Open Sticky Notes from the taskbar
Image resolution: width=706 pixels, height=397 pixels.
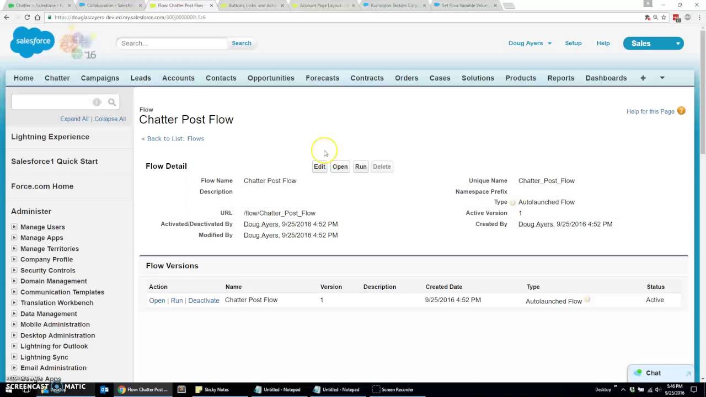coord(212,389)
